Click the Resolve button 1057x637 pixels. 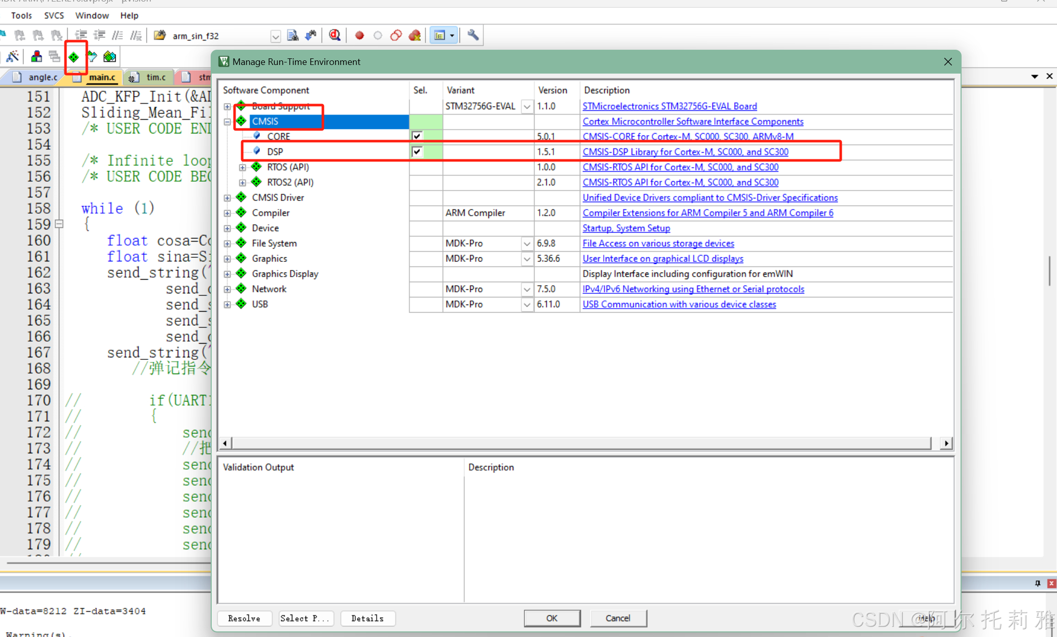click(x=244, y=618)
